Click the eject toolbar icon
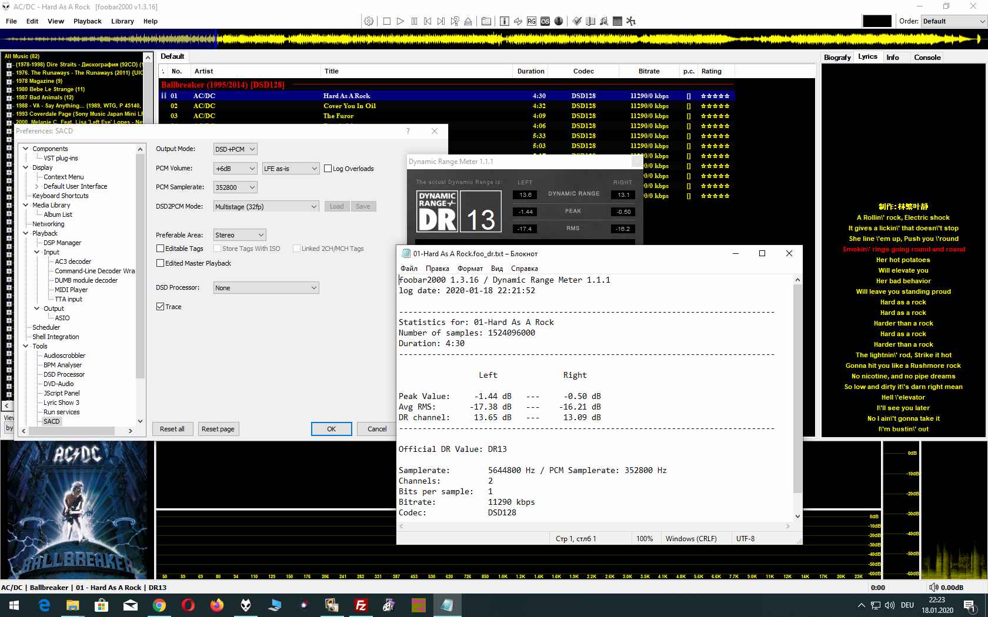988x617 pixels. pyautogui.click(x=468, y=21)
